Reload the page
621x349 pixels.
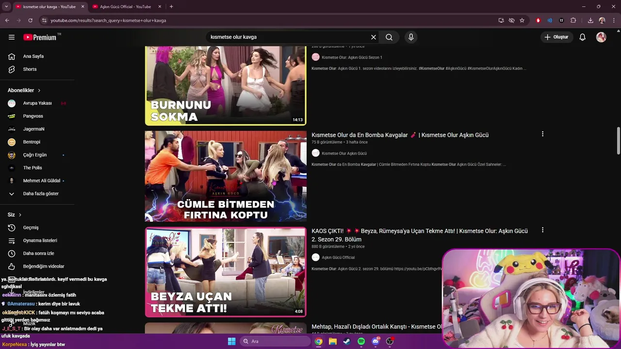30,20
